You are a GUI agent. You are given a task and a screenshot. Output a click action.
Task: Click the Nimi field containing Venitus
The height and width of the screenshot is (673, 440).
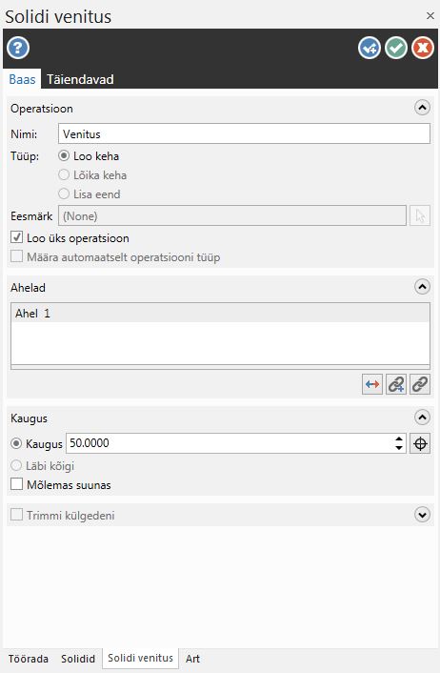[x=244, y=133]
